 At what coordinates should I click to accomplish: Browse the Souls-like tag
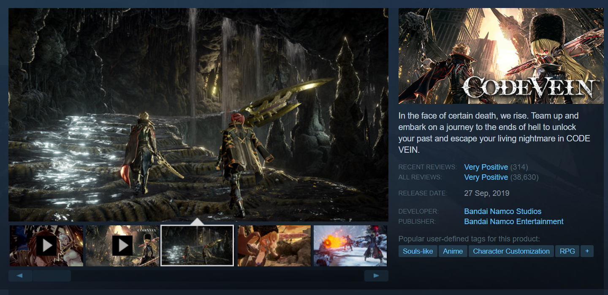click(x=418, y=251)
